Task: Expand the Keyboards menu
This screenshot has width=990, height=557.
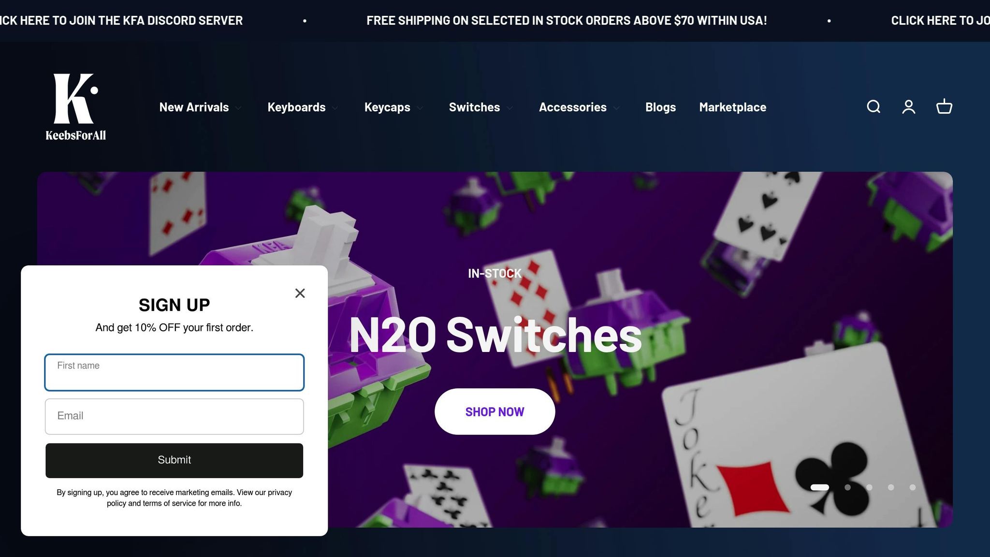Action: point(303,107)
